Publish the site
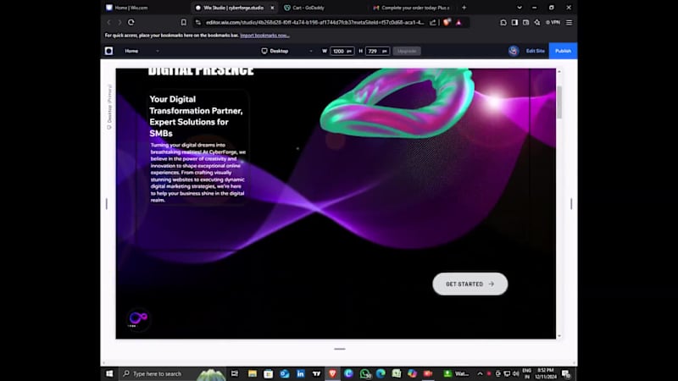Image resolution: width=678 pixels, height=381 pixels. pyautogui.click(x=563, y=51)
